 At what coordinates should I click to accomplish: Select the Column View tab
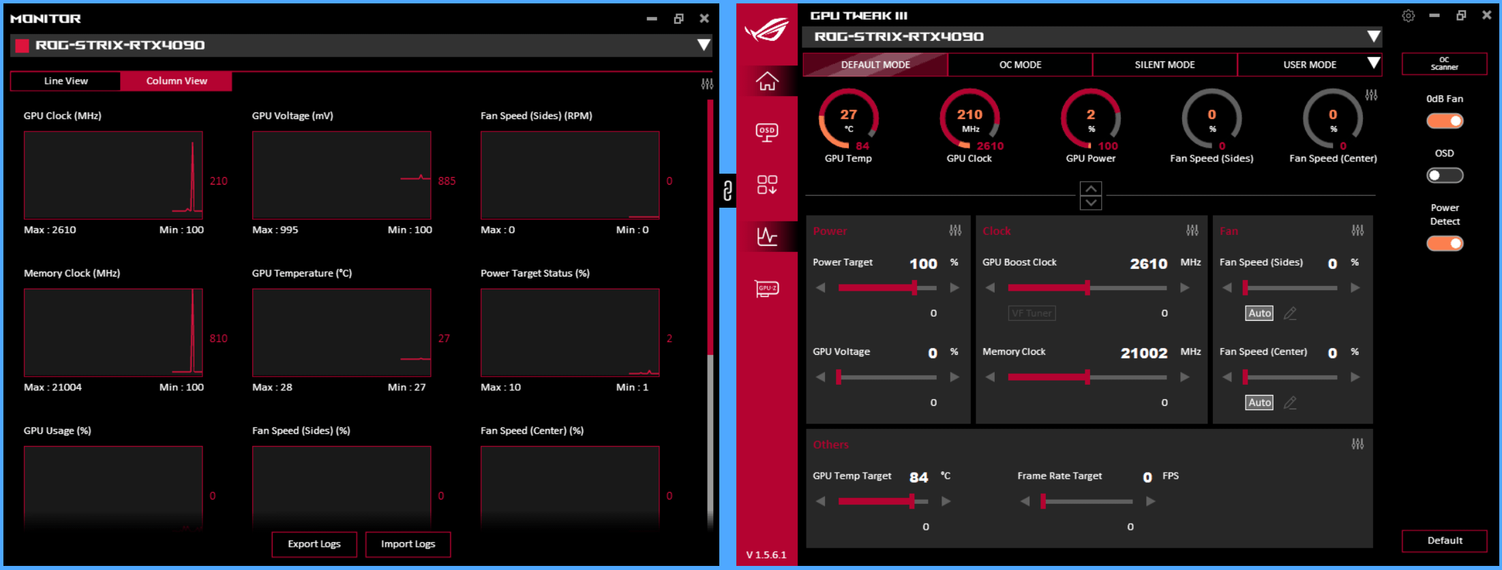[x=177, y=81]
